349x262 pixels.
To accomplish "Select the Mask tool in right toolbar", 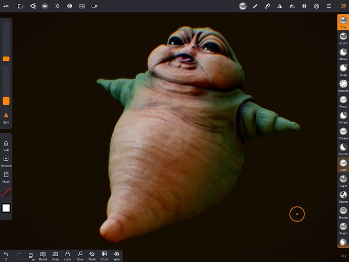I will [343, 228].
